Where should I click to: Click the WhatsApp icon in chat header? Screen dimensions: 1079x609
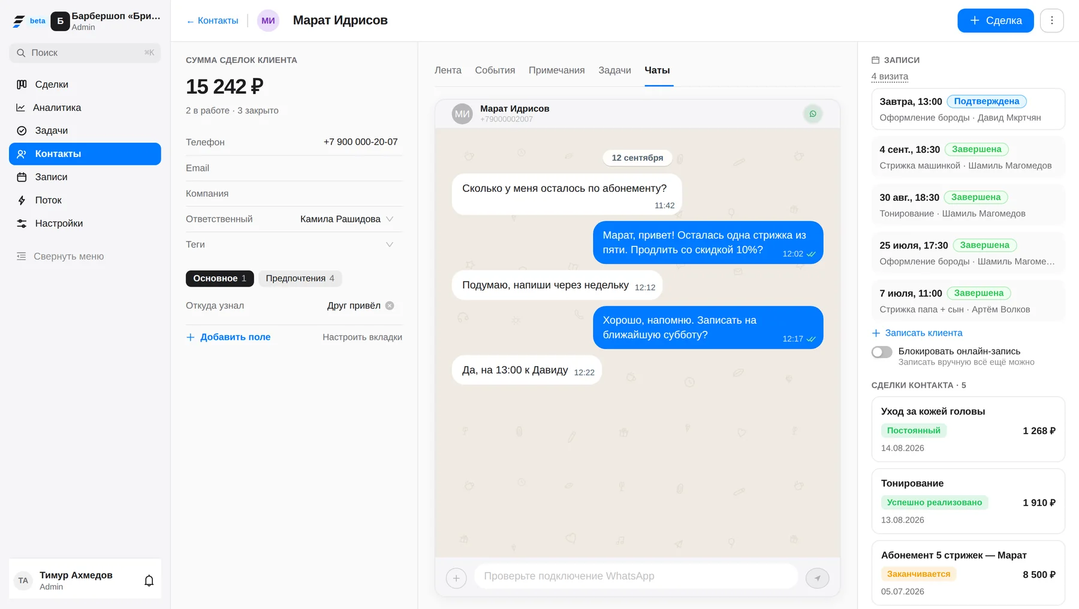813,114
